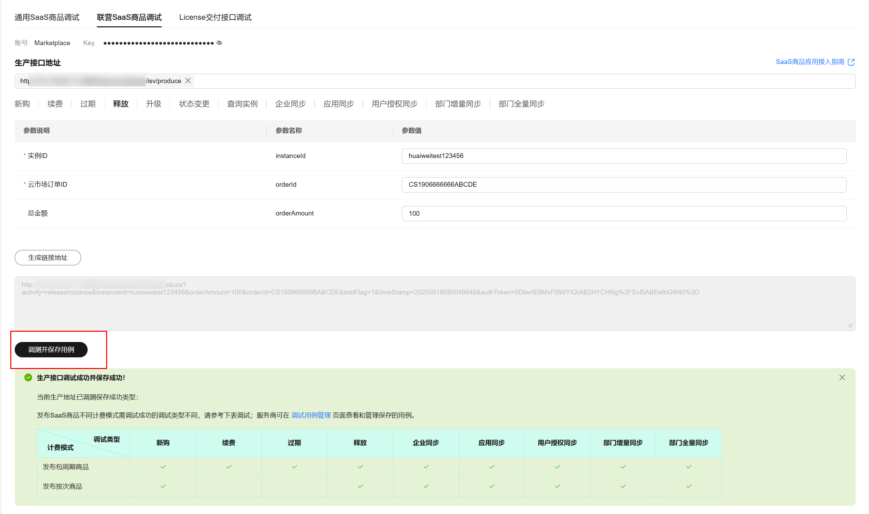The width and height of the screenshot is (869, 514).
Task: Select the 升级 debug type
Action: (154, 104)
